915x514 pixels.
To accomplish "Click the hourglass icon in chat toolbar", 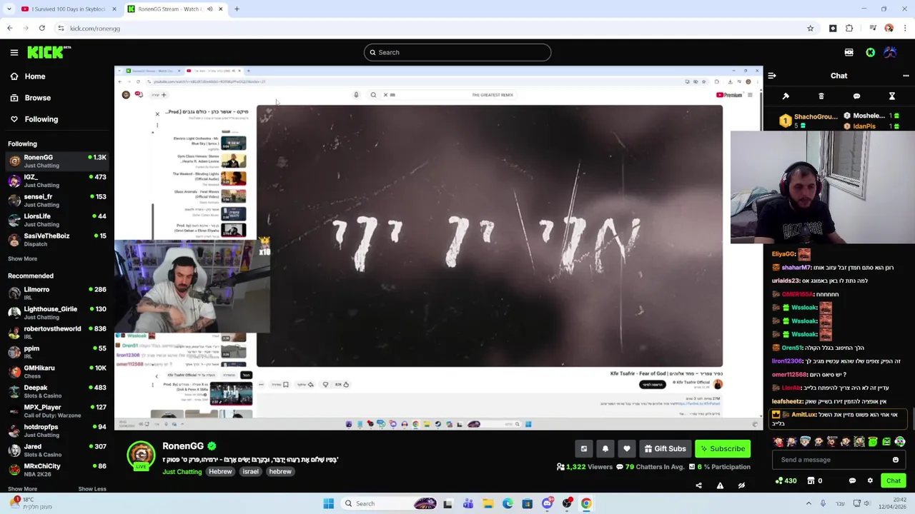I will pos(892,96).
